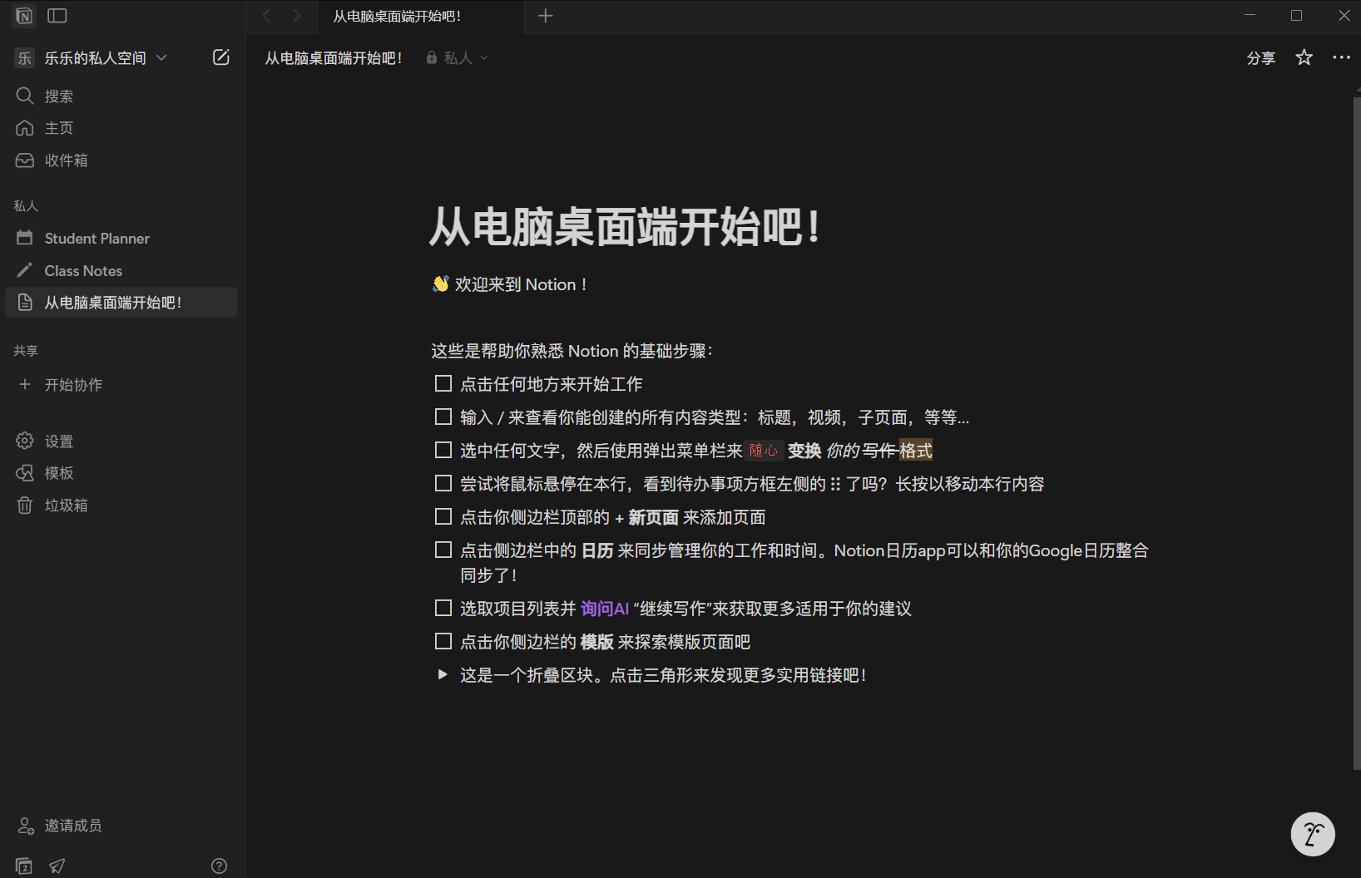Check the 询问AI to-do checkbox
This screenshot has height=878, width=1361.
pos(443,608)
